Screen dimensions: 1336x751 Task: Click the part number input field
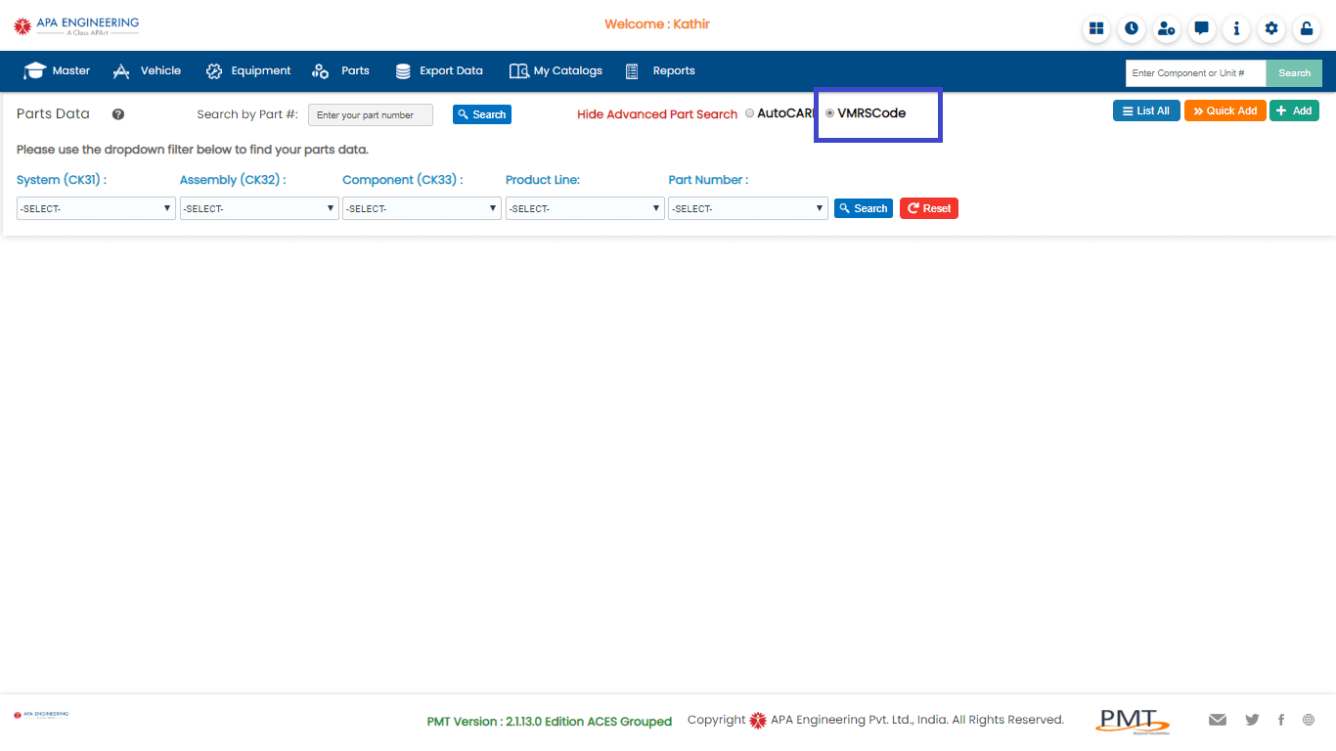pyautogui.click(x=370, y=115)
